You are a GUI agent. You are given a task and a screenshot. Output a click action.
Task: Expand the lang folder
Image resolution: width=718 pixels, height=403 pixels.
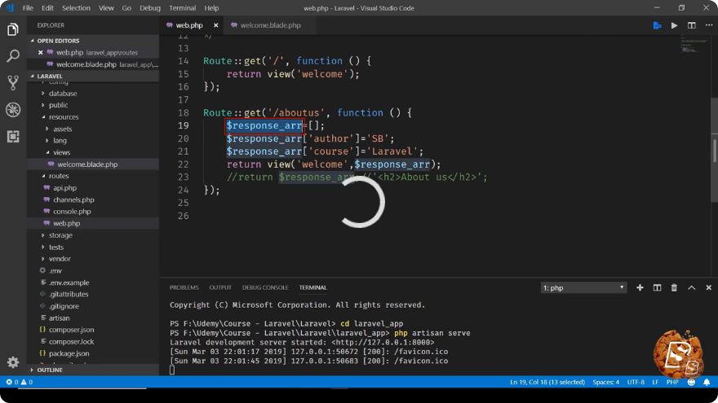pos(60,141)
